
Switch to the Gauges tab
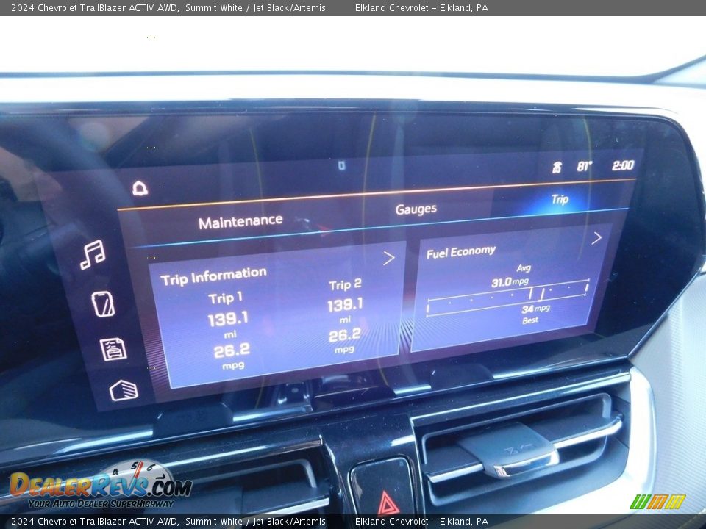416,209
